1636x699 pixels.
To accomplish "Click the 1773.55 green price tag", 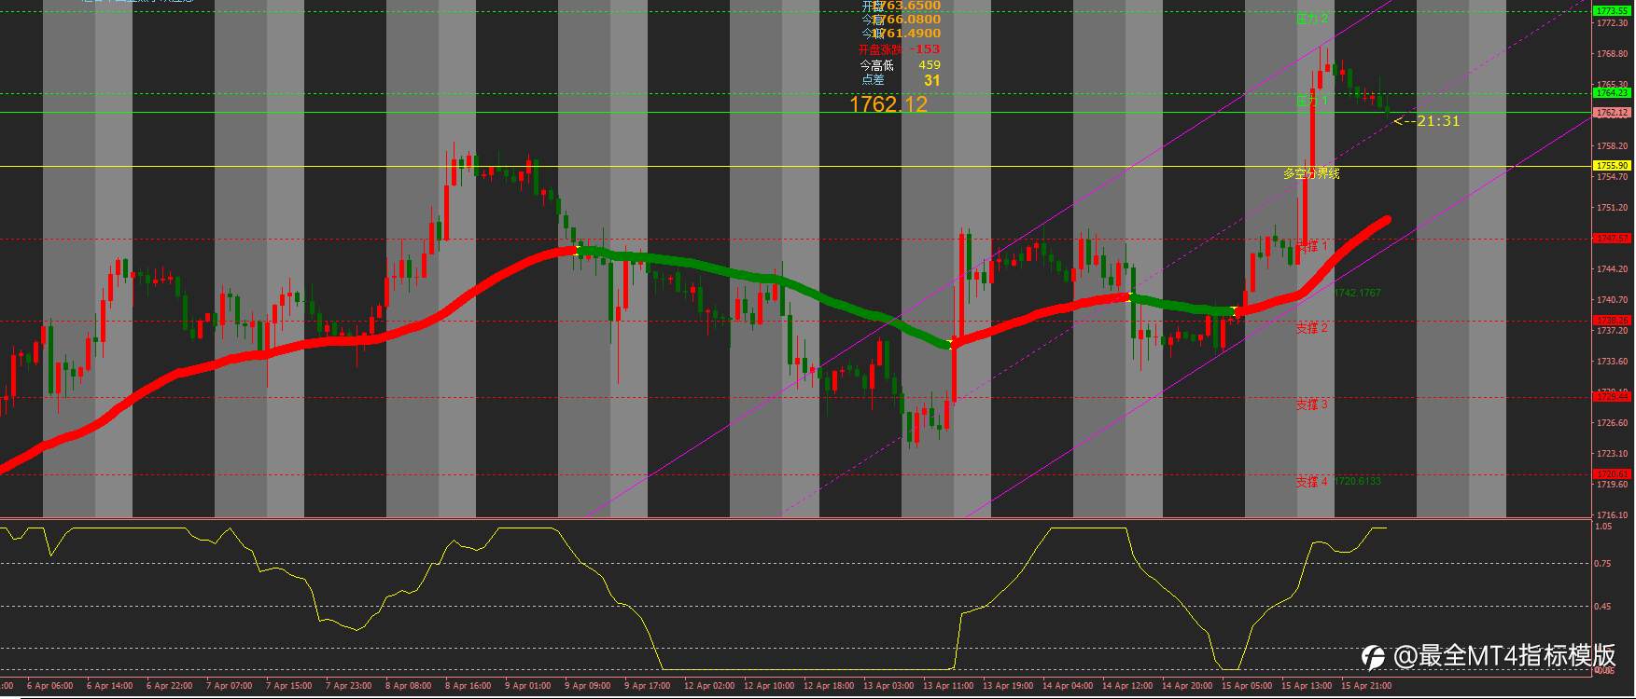I will tap(1612, 11).
